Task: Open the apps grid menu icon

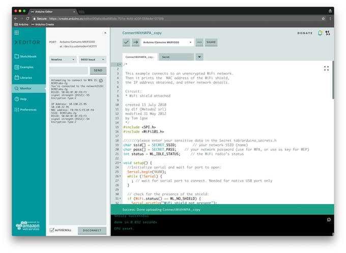Action: click(17, 33)
